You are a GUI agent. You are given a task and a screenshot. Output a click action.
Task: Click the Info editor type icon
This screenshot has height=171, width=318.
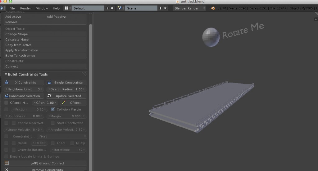(x=2, y=8)
